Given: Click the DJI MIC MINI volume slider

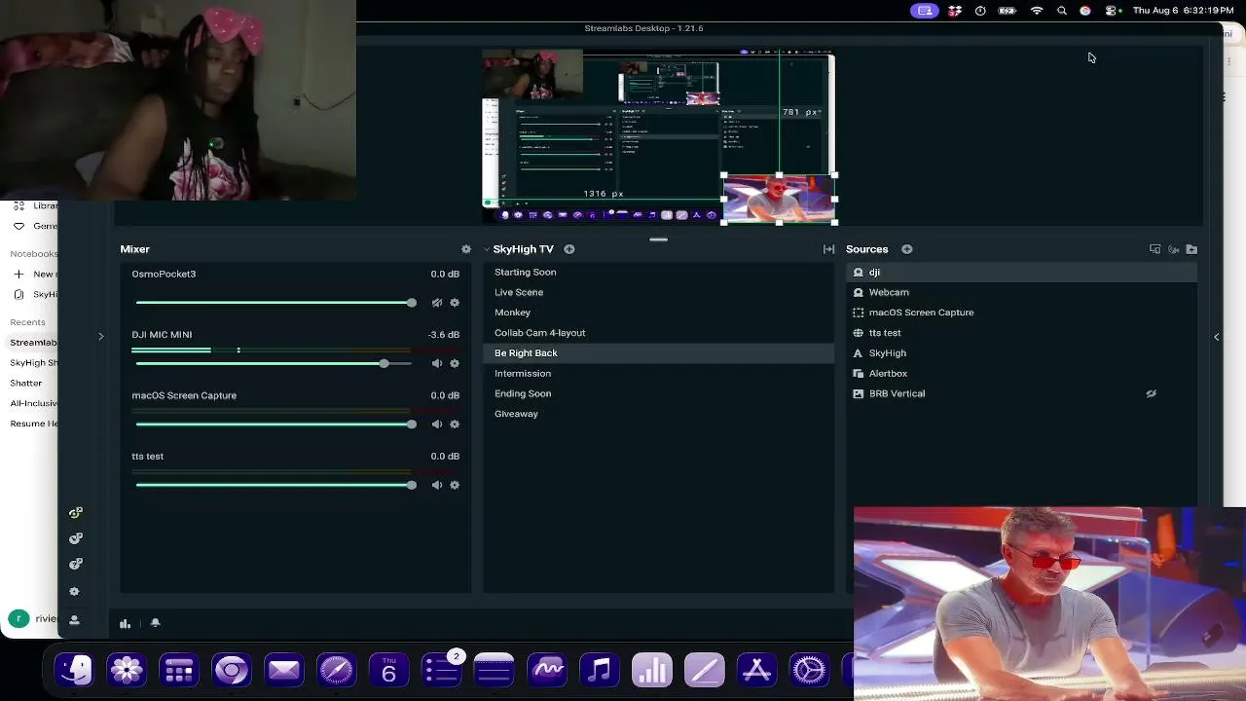Looking at the screenshot, I should [275, 363].
